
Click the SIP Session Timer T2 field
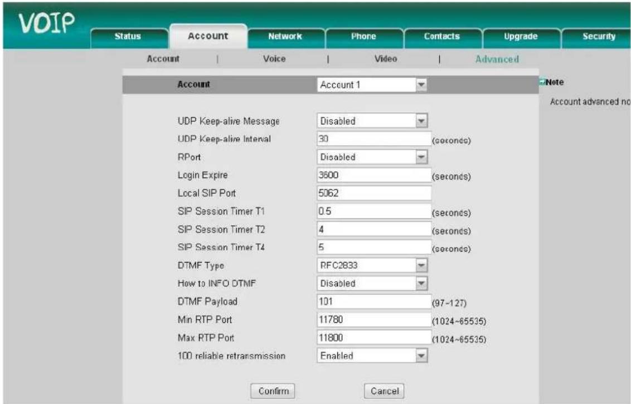[x=374, y=229]
